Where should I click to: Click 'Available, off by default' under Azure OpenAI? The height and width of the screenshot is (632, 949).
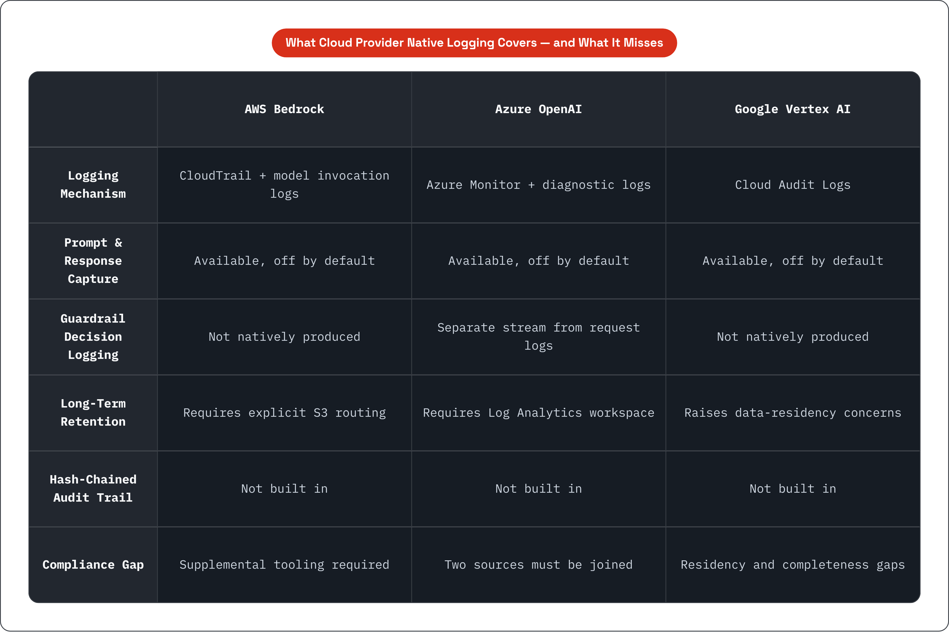point(539,261)
